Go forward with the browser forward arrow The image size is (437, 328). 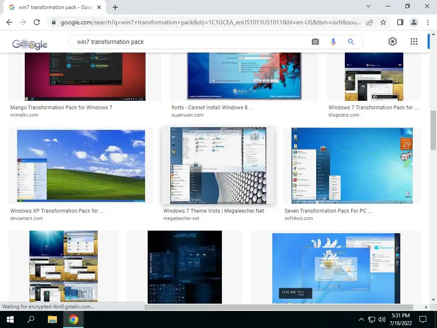click(x=23, y=22)
